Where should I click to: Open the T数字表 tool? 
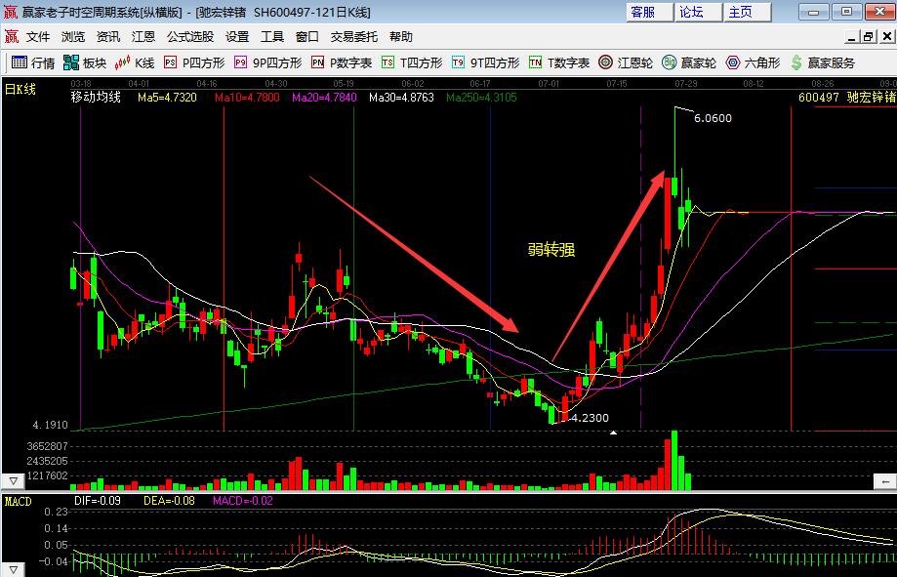click(559, 62)
